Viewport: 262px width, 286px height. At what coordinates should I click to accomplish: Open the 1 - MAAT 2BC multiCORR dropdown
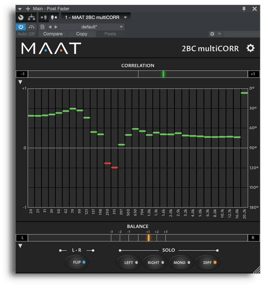96,18
